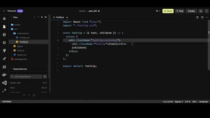Open the hamburger menu beside Personal
This screenshot has height=118, width=210.
pyautogui.click(x=4, y=11)
